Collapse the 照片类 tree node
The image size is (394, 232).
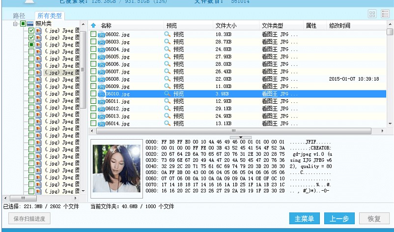click(16, 24)
